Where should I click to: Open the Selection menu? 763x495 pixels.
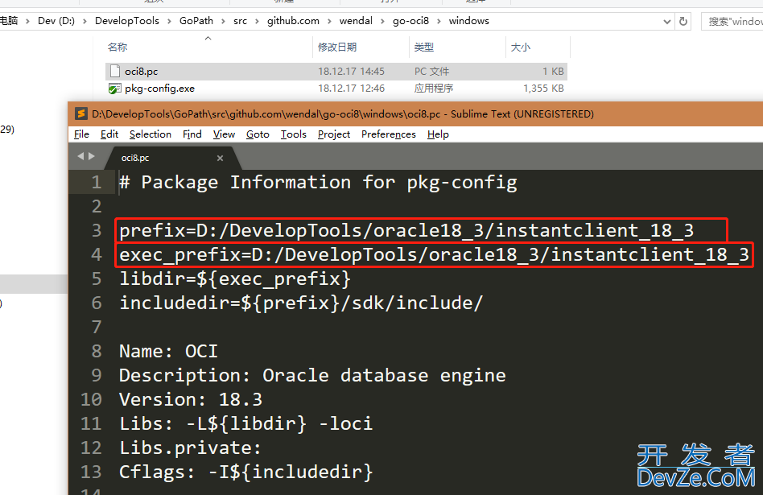(x=151, y=134)
